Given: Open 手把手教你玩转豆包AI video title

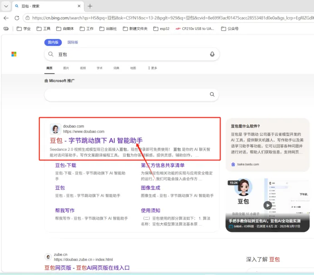Looking at the screenshot, I should (265, 221).
